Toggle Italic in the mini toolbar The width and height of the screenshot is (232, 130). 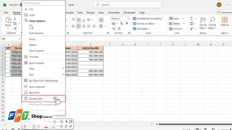pos(29,126)
